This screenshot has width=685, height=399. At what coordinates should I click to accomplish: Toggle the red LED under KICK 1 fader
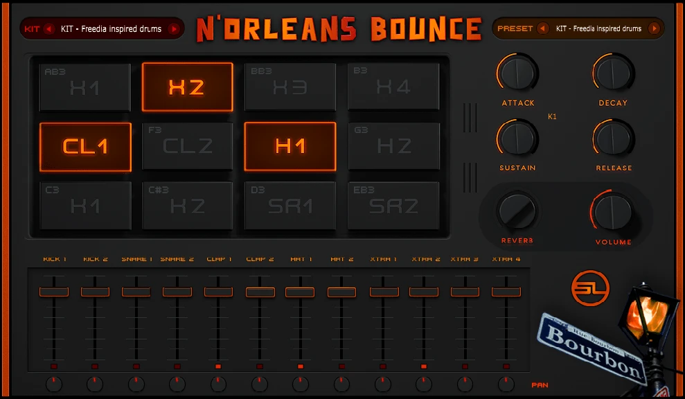[54, 366]
